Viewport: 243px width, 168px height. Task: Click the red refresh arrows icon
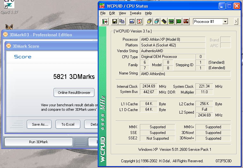(139, 21)
